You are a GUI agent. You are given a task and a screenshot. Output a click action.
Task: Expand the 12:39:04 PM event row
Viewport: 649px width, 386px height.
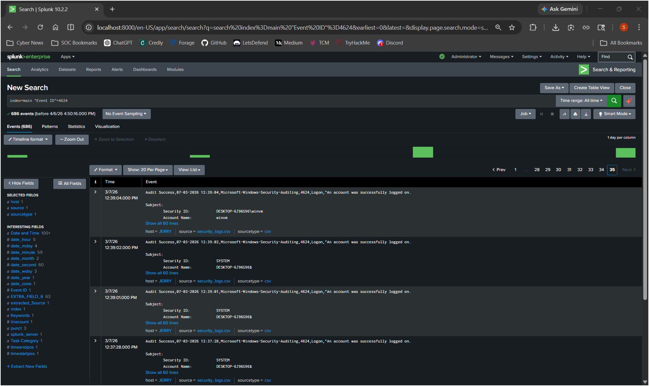95,192
